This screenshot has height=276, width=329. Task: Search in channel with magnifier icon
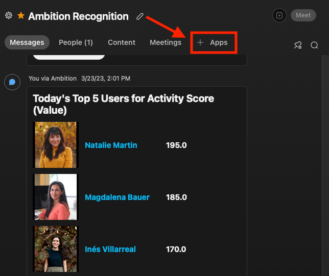(315, 45)
